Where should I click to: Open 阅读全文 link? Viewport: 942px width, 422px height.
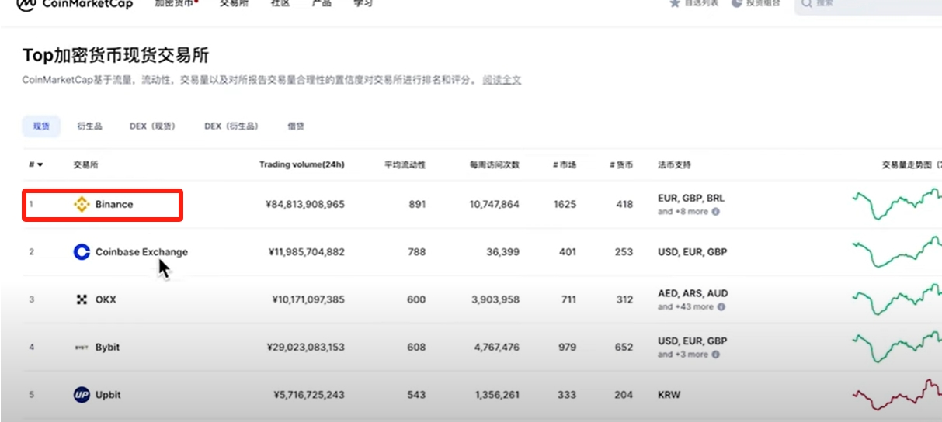pyautogui.click(x=502, y=80)
